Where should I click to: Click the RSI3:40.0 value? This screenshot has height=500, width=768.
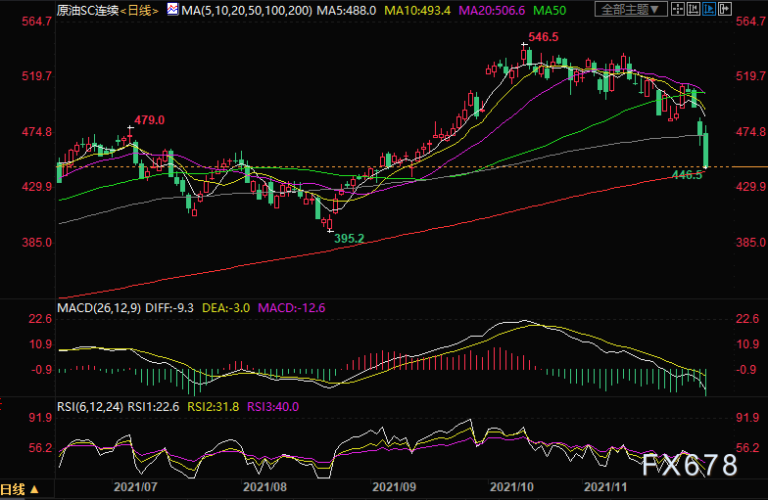pyautogui.click(x=272, y=407)
